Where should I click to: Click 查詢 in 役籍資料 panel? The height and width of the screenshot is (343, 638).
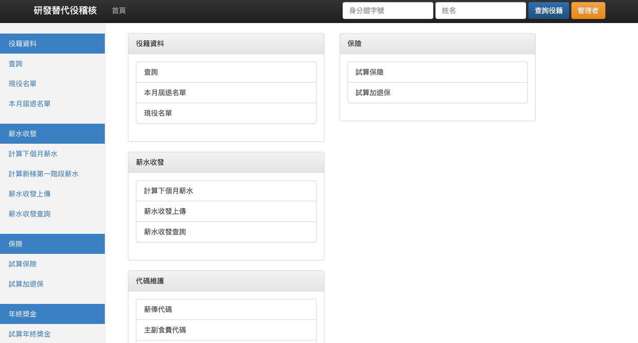pos(226,72)
